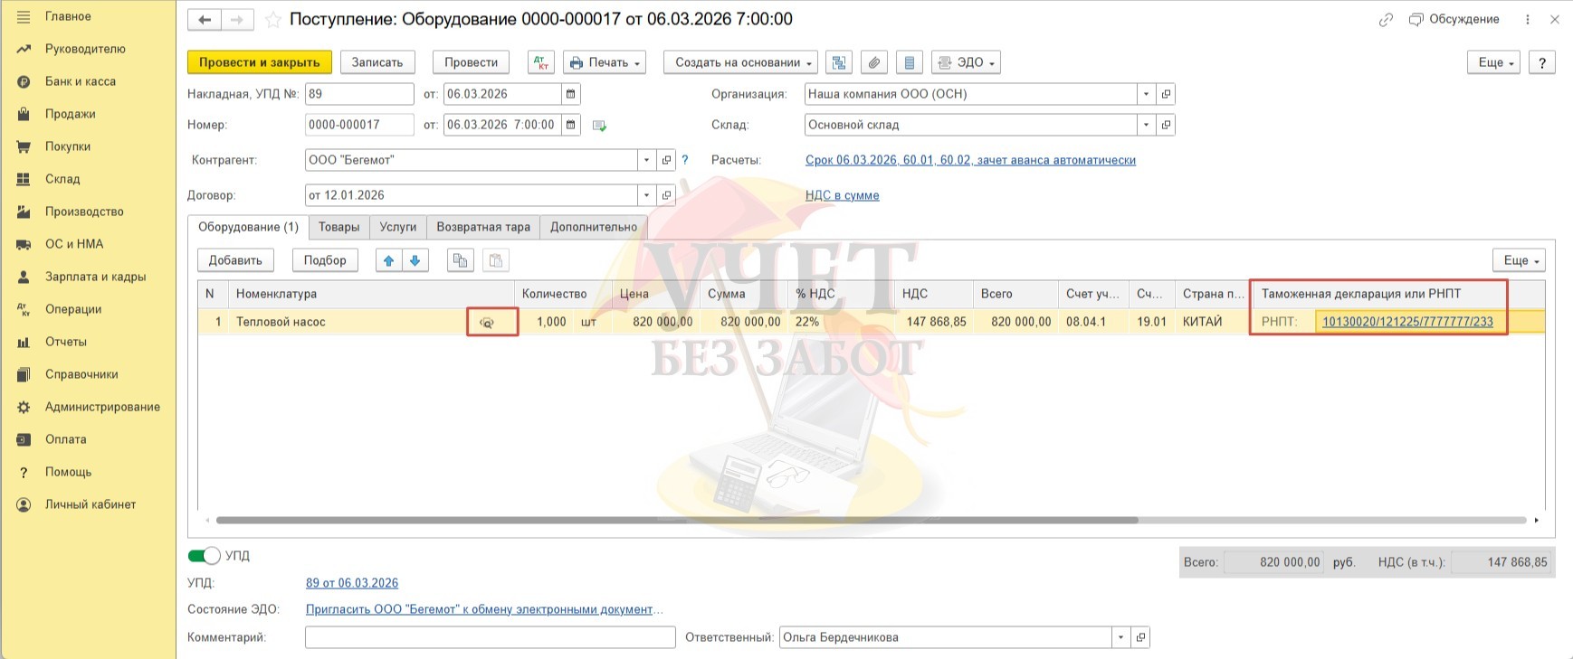This screenshot has width=1573, height=659.
Task: Move table row down with blue arrow
Action: 415,260
